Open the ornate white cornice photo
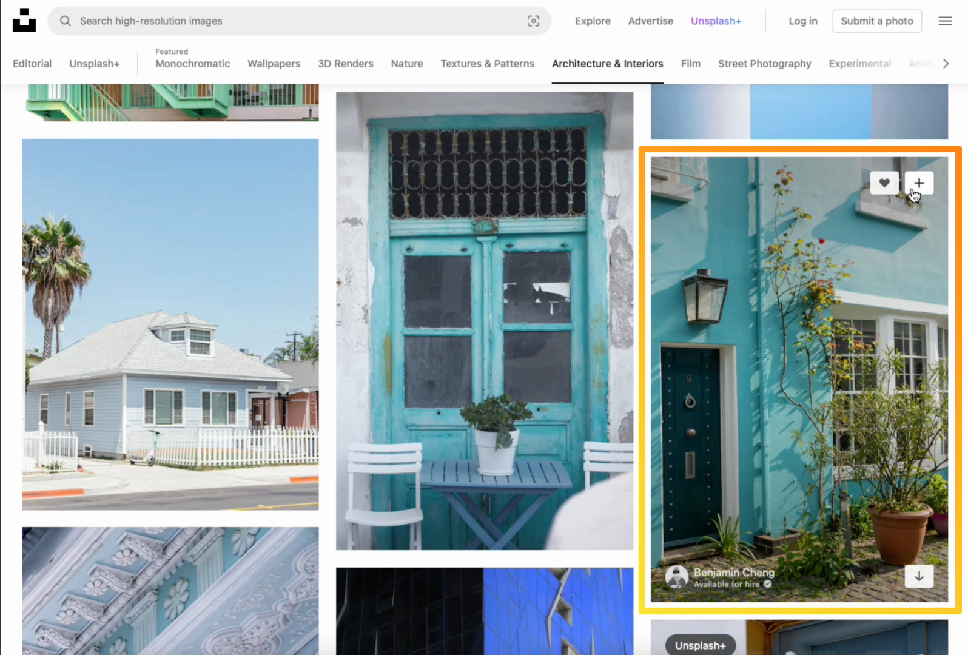Image resolution: width=968 pixels, height=655 pixels. pos(170,591)
